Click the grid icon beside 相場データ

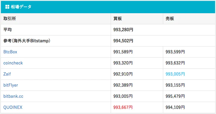pos(7,7)
